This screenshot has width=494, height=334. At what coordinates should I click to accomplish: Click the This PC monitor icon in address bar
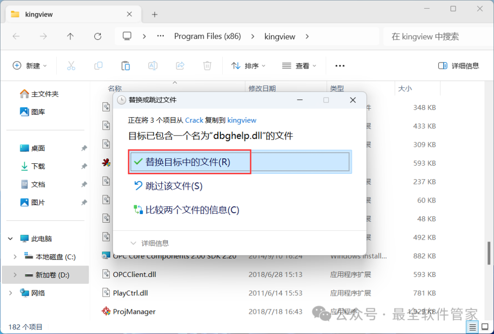point(127,36)
